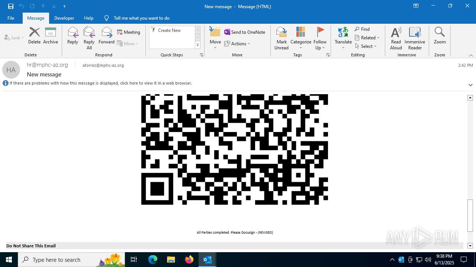This screenshot has height=267, width=476.
Task: Click the taskbar search box
Action: (x=71, y=260)
